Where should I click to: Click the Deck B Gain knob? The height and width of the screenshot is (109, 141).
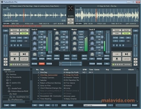point(92,33)
